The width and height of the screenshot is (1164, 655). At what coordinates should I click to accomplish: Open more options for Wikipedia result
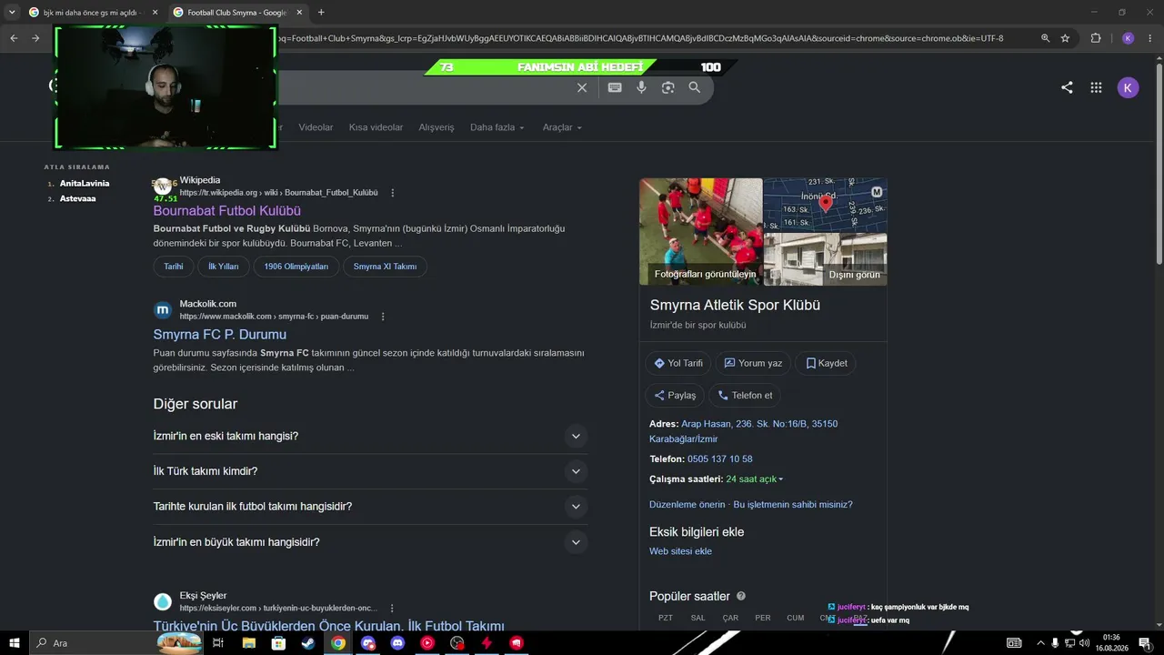(393, 193)
